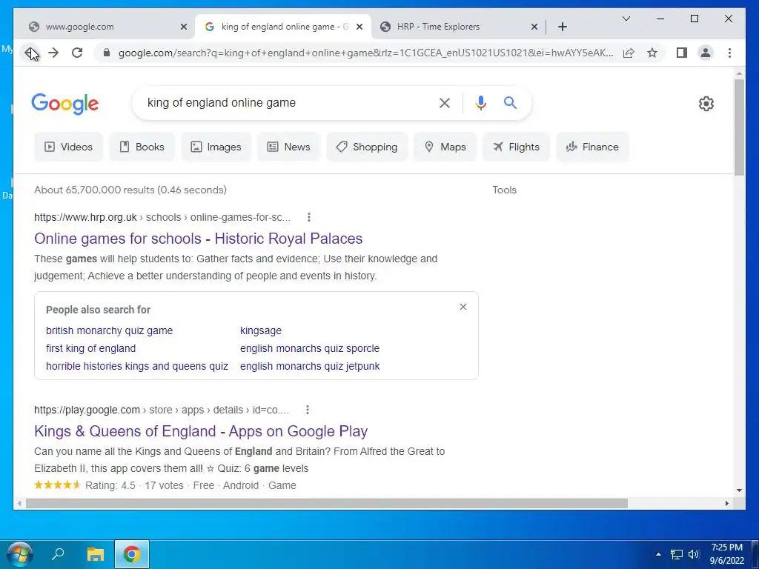759x569 pixels.
Task: Open the Windows Start menu
Action: click(19, 554)
